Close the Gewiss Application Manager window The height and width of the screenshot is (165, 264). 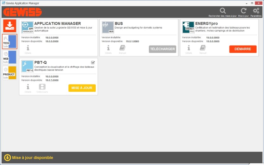click(258, 3)
